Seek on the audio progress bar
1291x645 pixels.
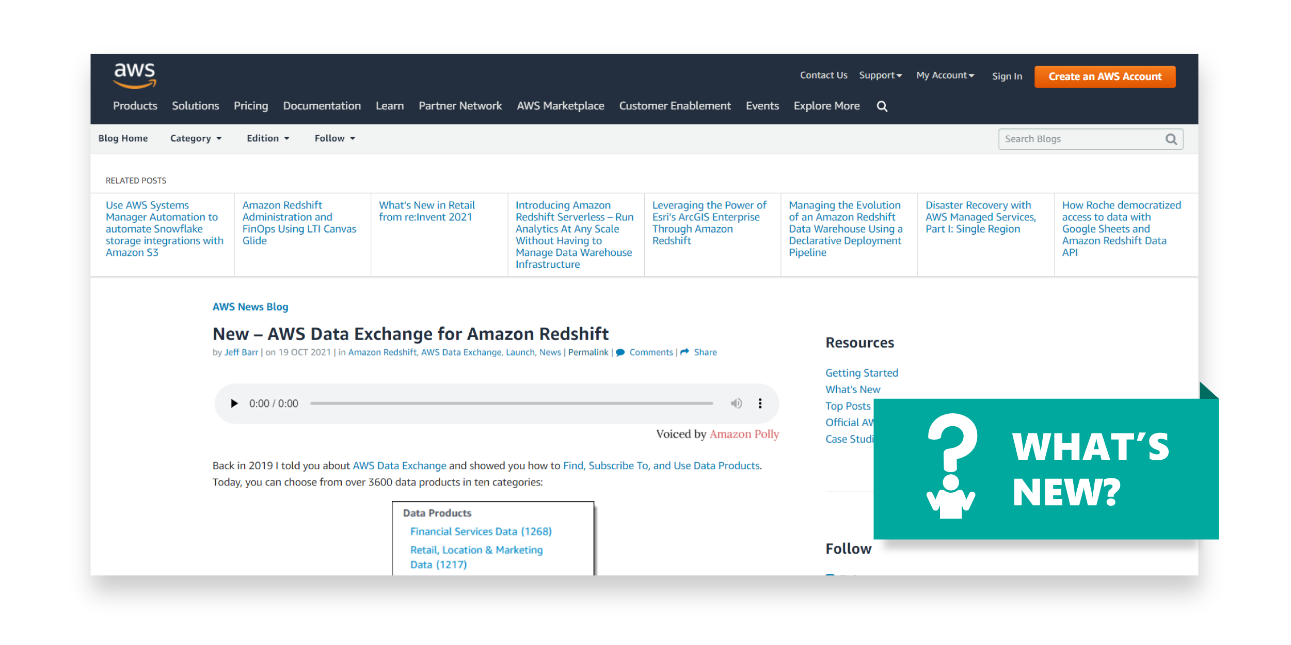click(x=512, y=404)
